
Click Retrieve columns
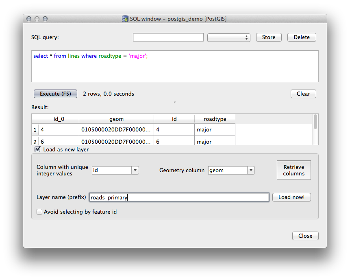293,170
